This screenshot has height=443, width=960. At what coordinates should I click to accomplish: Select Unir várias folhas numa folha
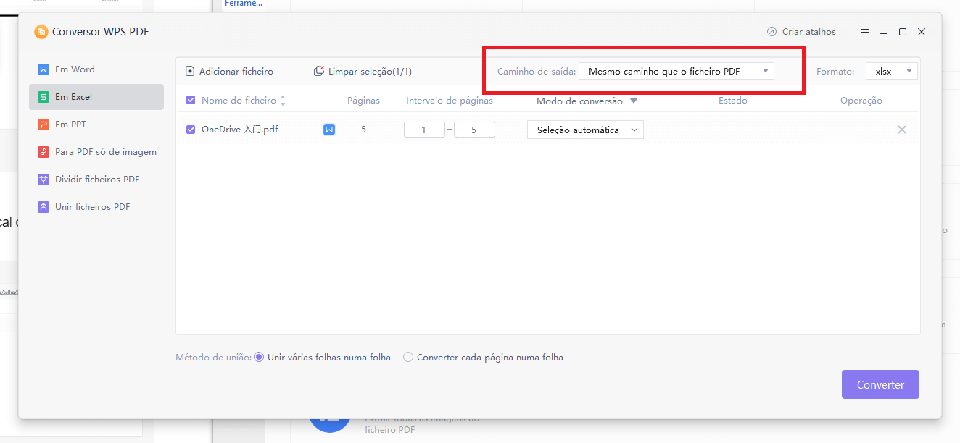tap(323, 357)
